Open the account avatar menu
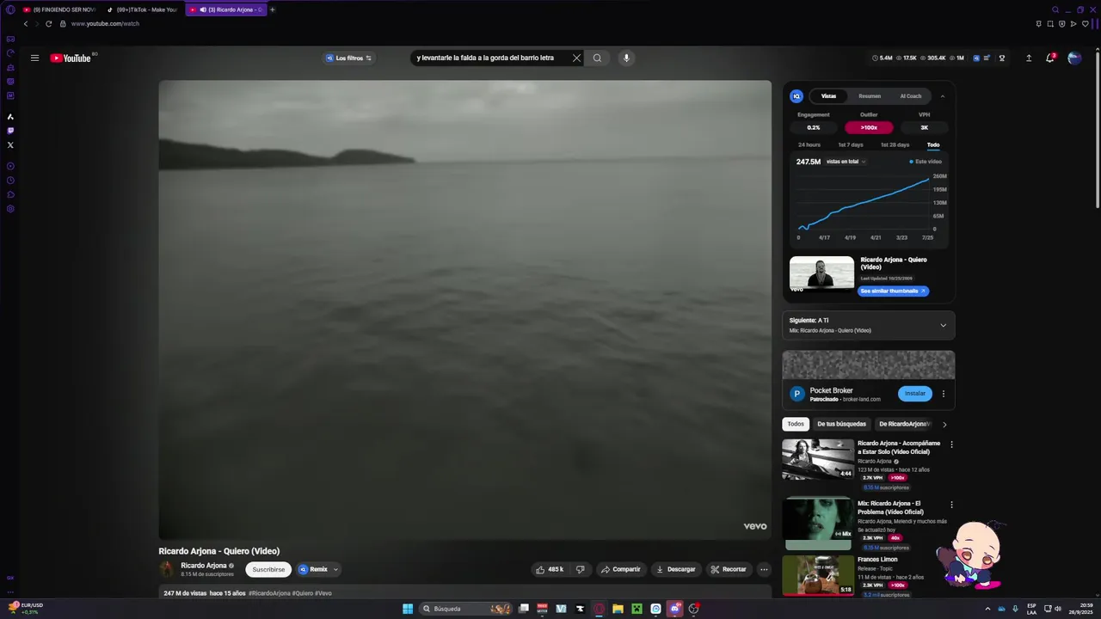Image resolution: width=1101 pixels, height=619 pixels. 1074,58
